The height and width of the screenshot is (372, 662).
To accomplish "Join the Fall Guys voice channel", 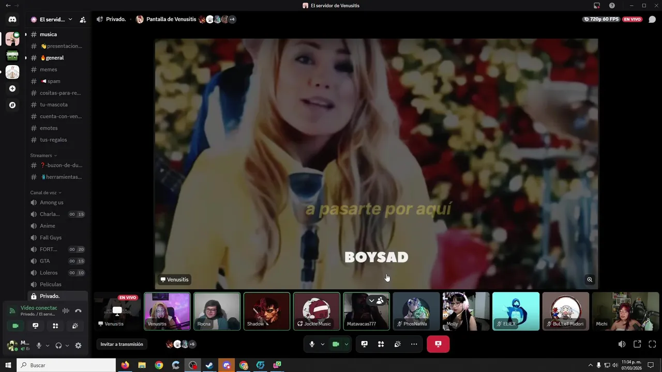I will 57,238.
